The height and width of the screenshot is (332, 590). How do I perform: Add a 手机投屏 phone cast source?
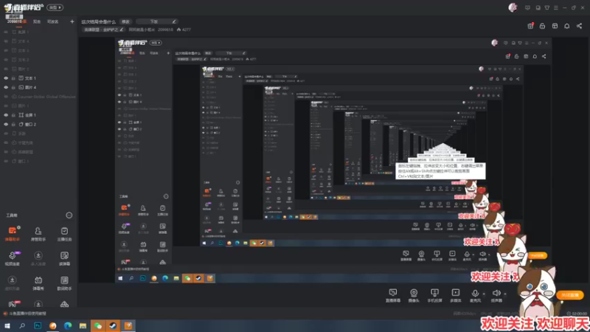(434, 296)
